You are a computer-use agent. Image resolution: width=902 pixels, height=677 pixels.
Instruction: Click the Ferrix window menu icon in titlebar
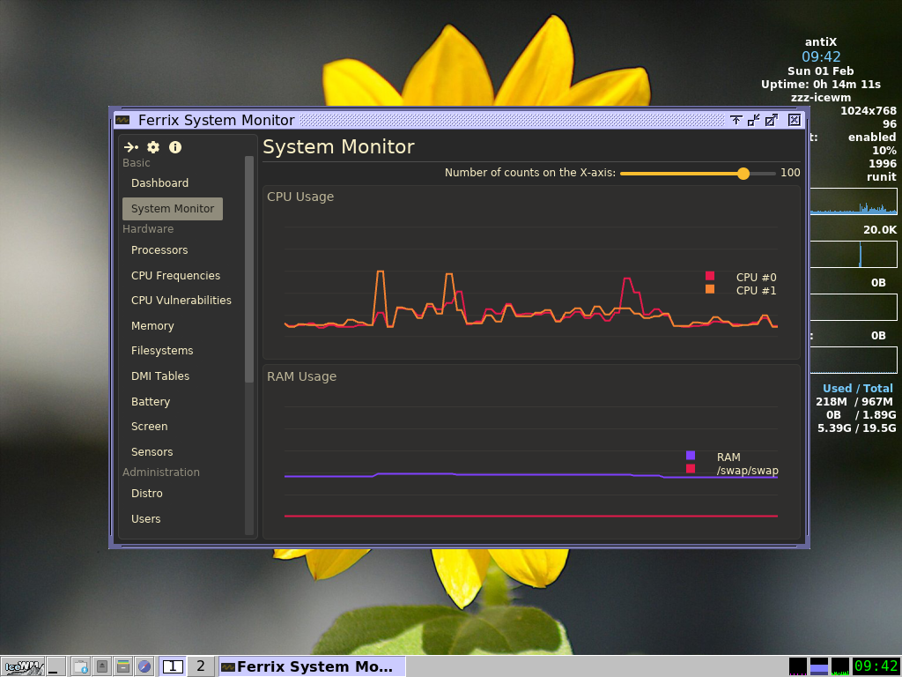pyautogui.click(x=122, y=120)
